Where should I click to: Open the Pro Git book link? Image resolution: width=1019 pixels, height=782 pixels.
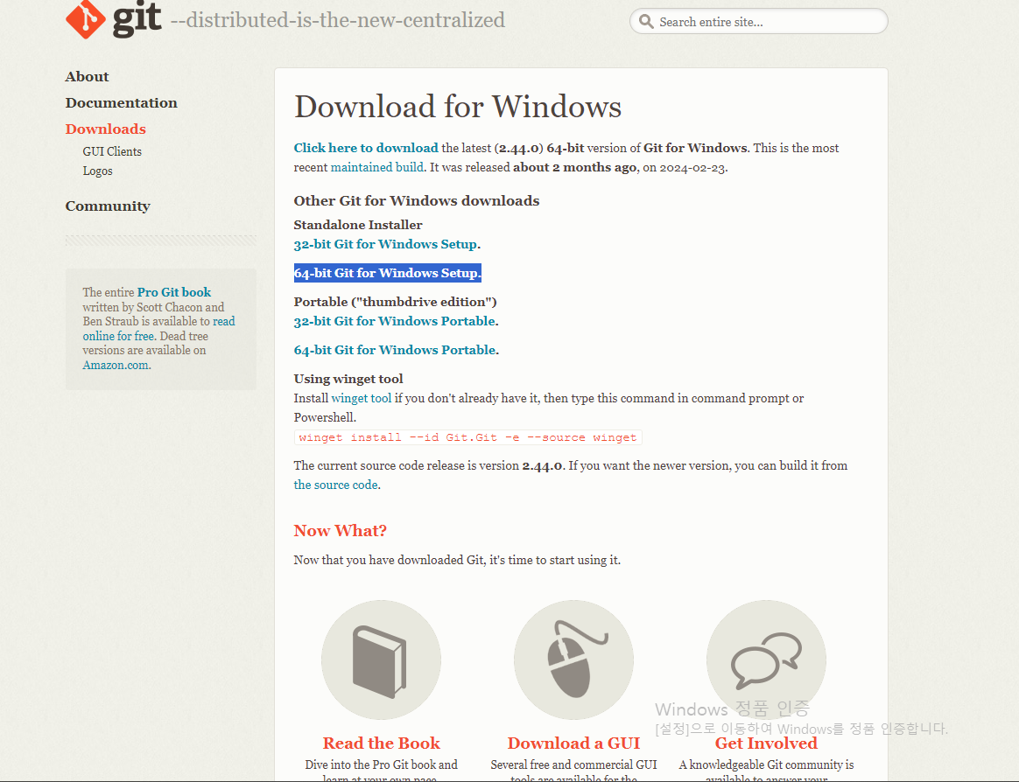click(174, 292)
